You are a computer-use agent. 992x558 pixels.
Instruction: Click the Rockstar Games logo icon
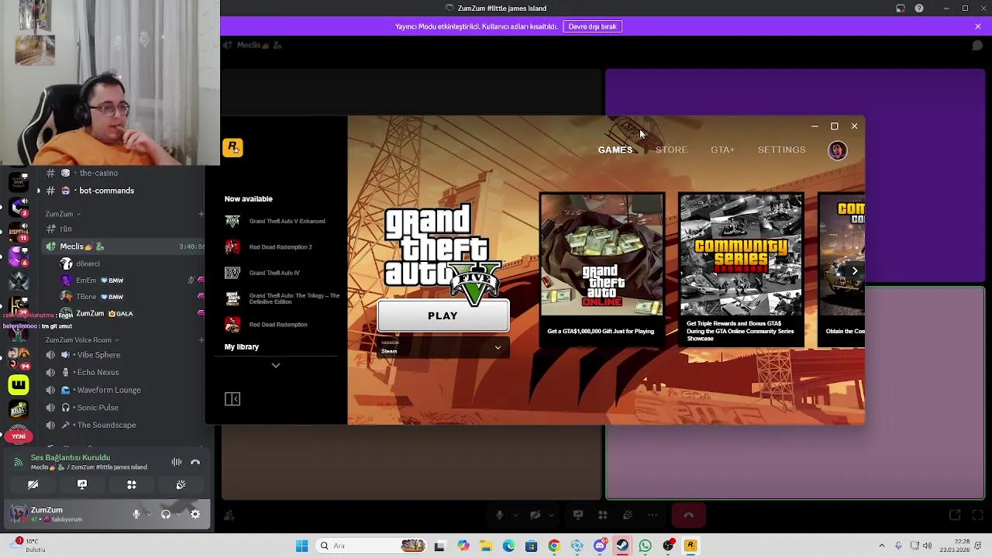click(x=233, y=147)
